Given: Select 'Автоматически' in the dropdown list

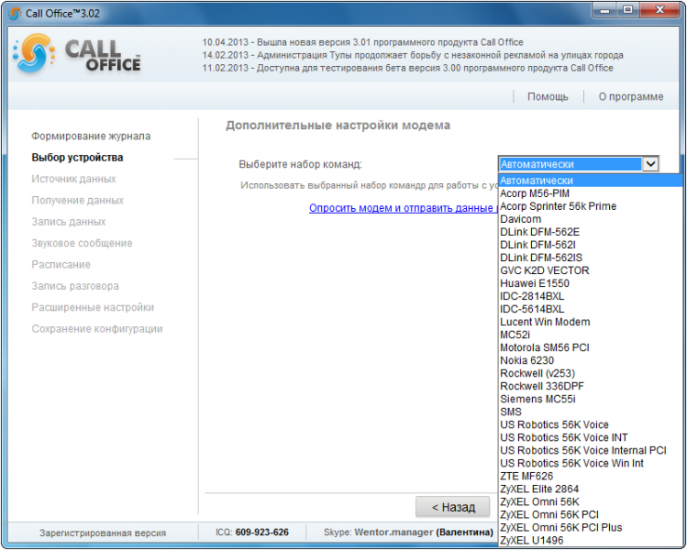Looking at the screenshot, I should (x=591, y=181).
